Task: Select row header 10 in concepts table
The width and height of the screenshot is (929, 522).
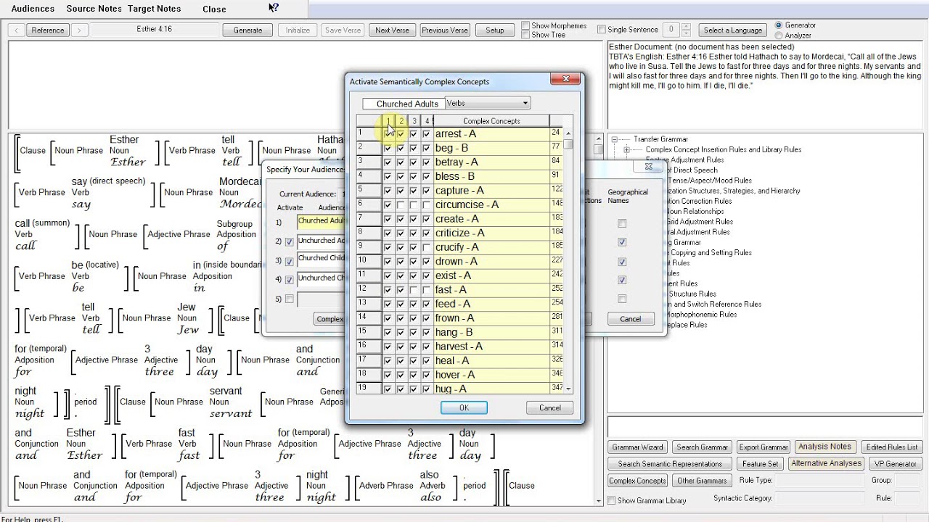Action: tap(369, 261)
